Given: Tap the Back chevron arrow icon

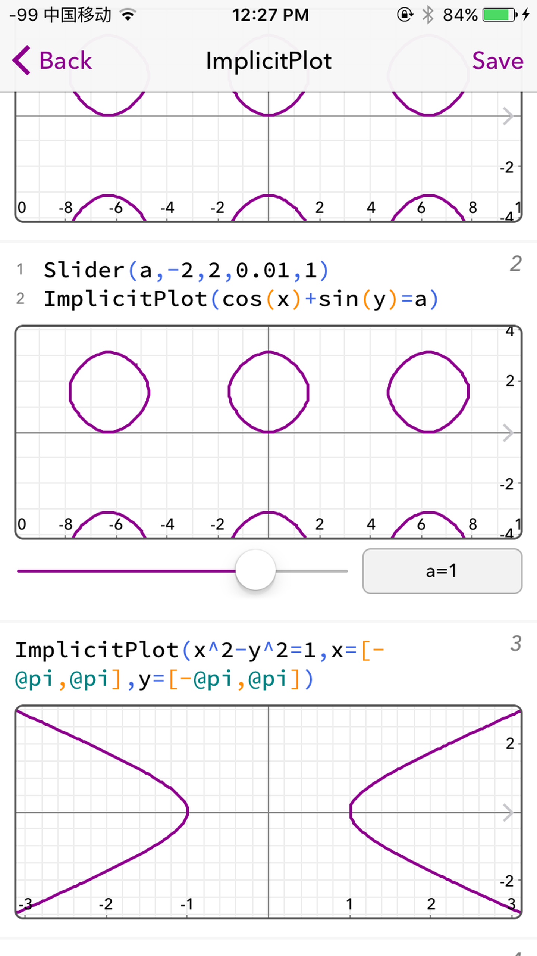Looking at the screenshot, I should (x=21, y=60).
